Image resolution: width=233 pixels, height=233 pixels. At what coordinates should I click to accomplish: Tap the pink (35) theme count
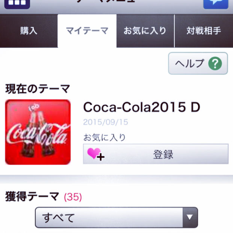coord(73,197)
